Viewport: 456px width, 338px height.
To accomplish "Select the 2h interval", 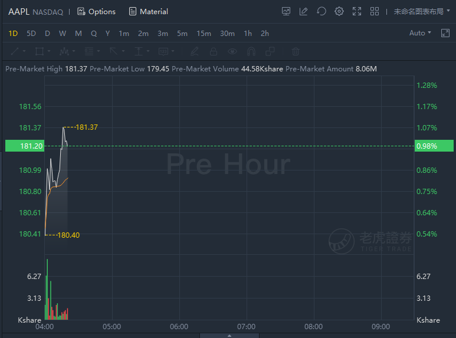I will click(265, 34).
